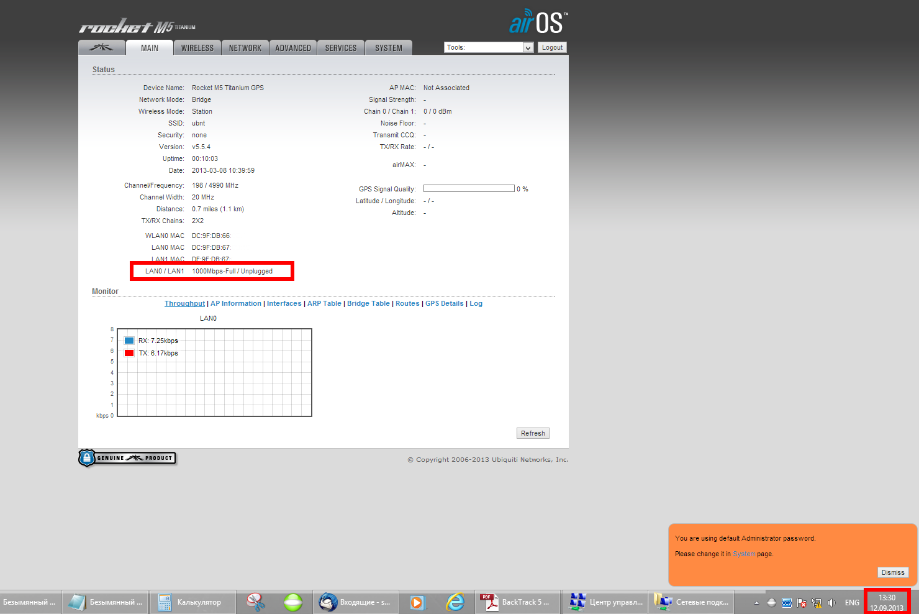Click the airOS logo
919x614 pixels.
click(x=538, y=21)
